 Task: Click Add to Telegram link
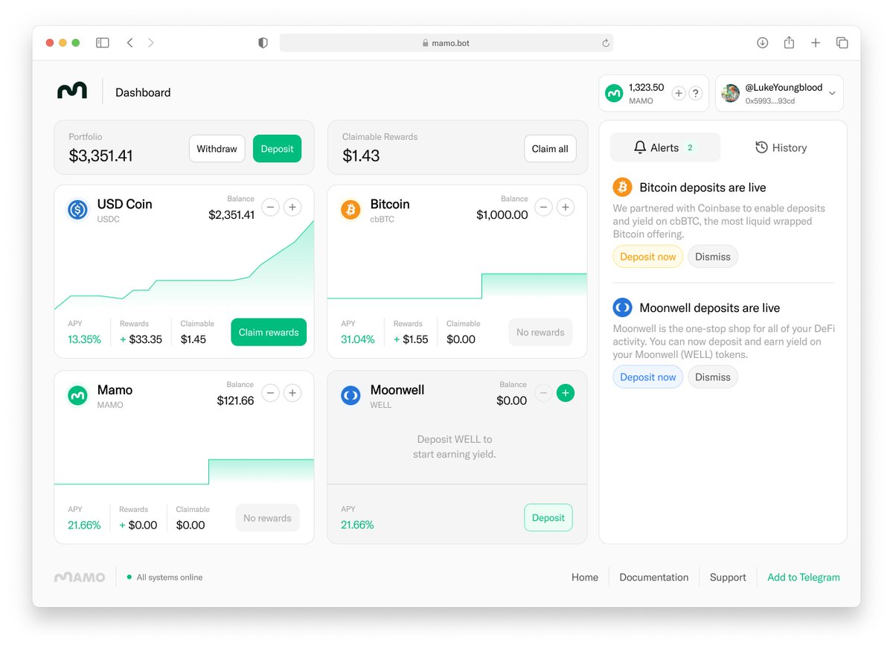(x=804, y=578)
